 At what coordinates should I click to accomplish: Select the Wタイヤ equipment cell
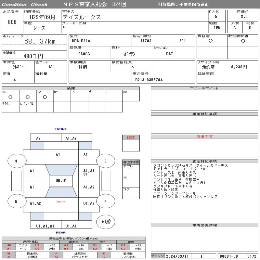coord(11,107)
